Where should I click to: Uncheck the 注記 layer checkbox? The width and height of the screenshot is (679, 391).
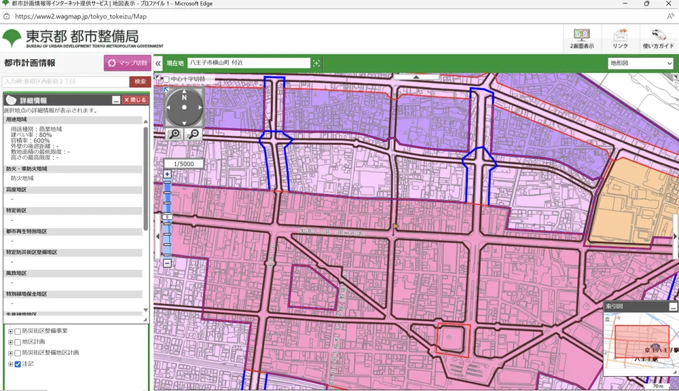click(x=18, y=364)
